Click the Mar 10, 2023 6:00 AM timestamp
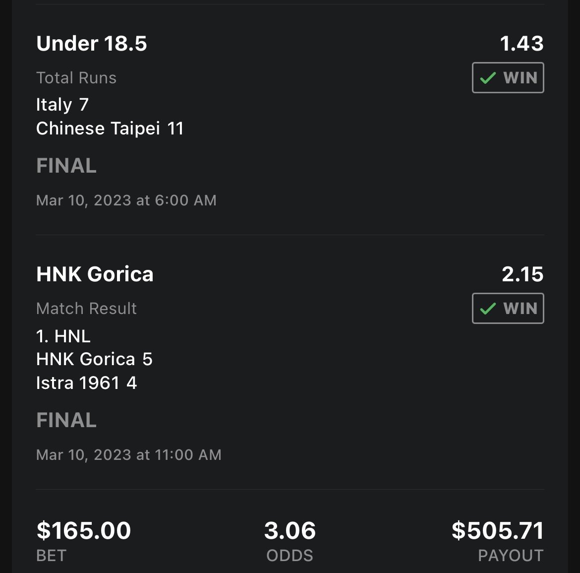580x573 pixels. tap(126, 200)
